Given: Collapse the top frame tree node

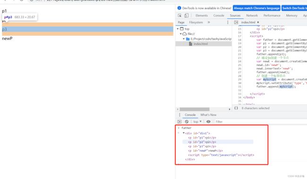Looking at the screenshot, I should [178, 29].
